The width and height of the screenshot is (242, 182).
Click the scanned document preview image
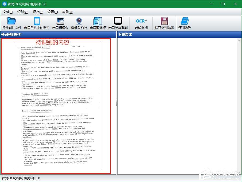point(58,106)
